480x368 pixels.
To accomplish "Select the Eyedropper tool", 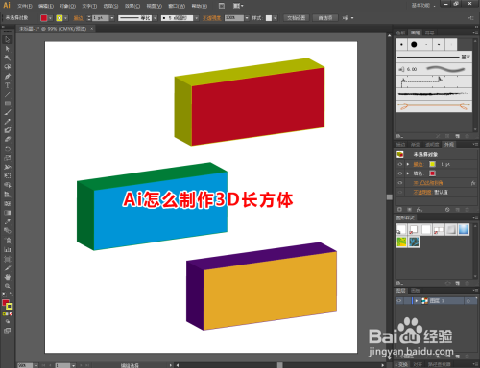I will (8, 221).
